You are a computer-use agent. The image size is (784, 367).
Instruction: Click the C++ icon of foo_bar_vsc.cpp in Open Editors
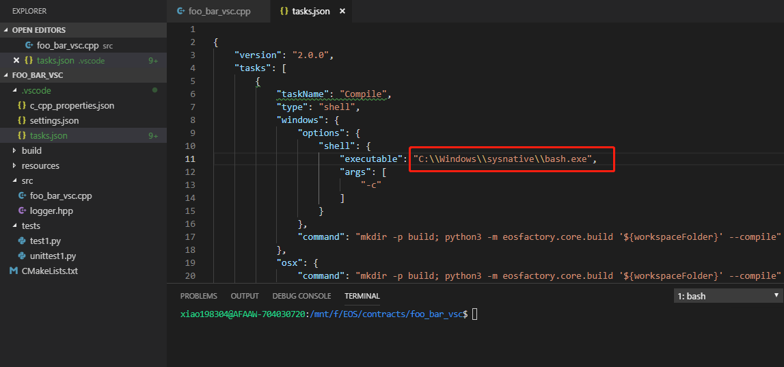coord(29,45)
